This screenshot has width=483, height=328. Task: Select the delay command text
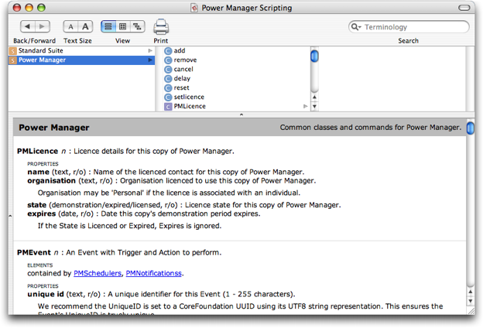(x=182, y=79)
